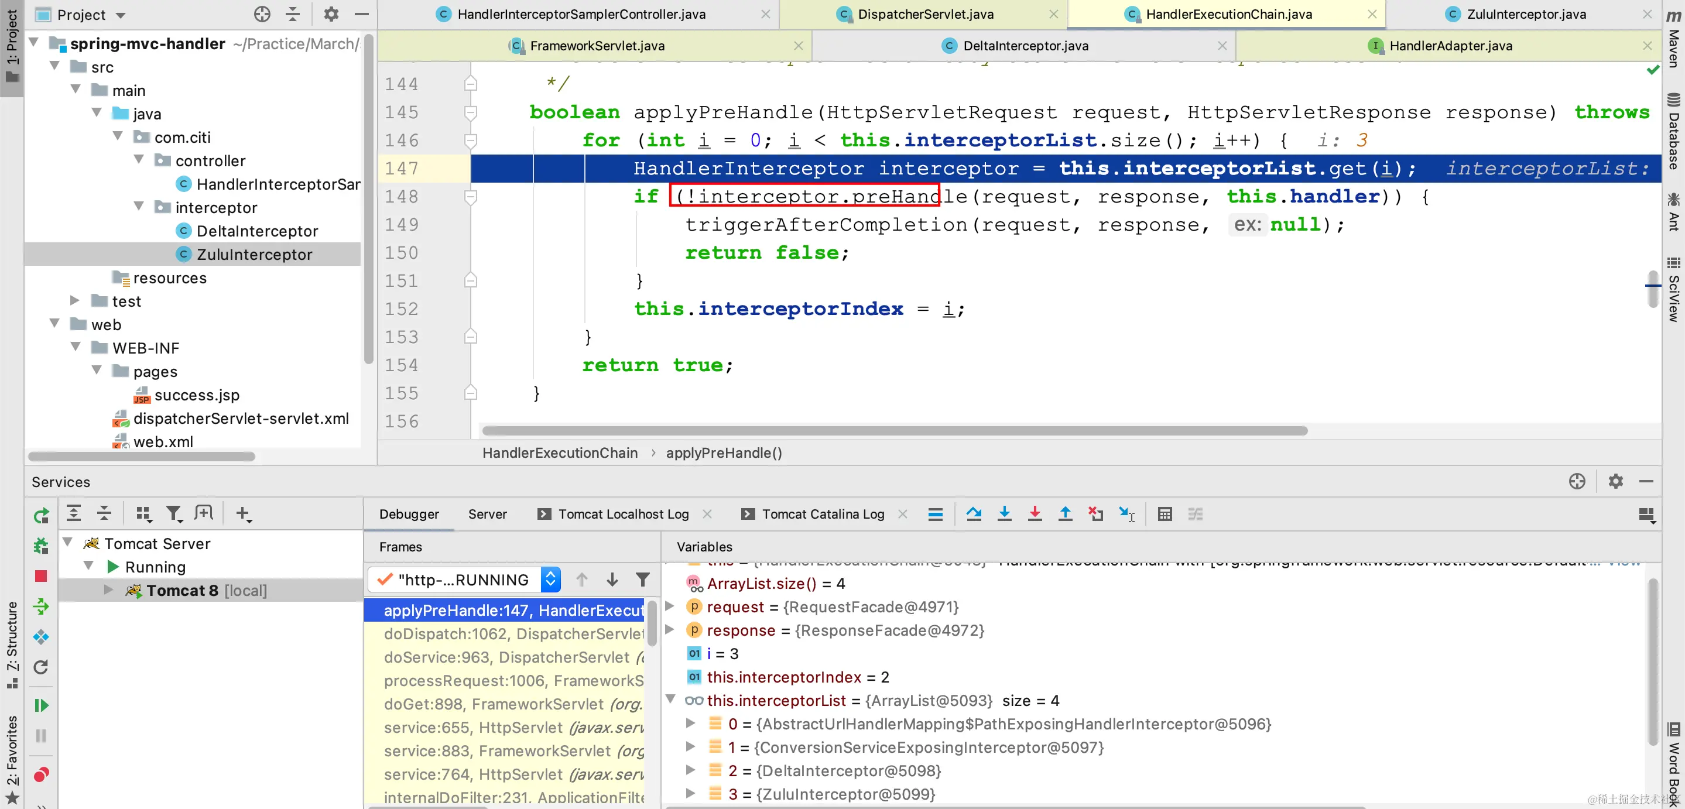
Task: Click the Step Into icon
Action: (1004, 514)
